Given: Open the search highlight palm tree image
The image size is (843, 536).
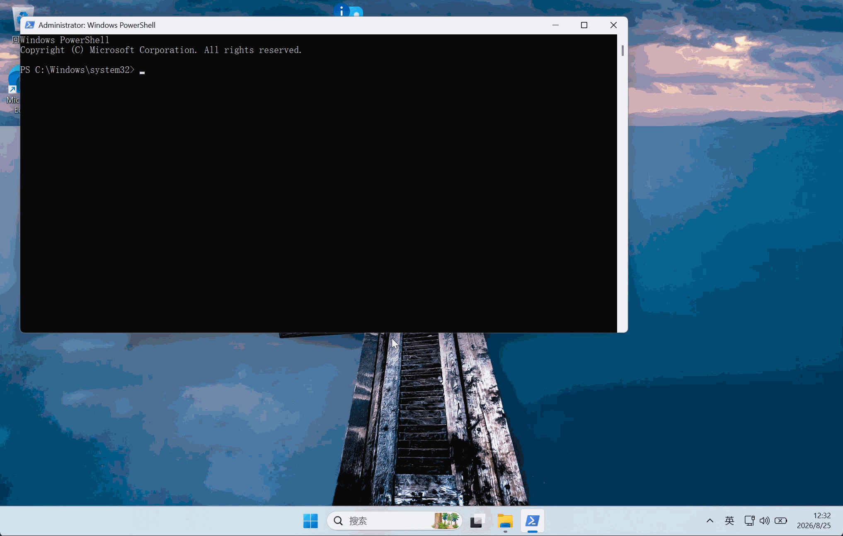Looking at the screenshot, I should 446,521.
